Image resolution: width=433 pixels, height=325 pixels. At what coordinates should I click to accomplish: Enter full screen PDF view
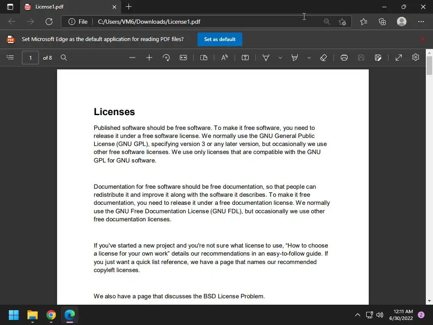coord(399,58)
